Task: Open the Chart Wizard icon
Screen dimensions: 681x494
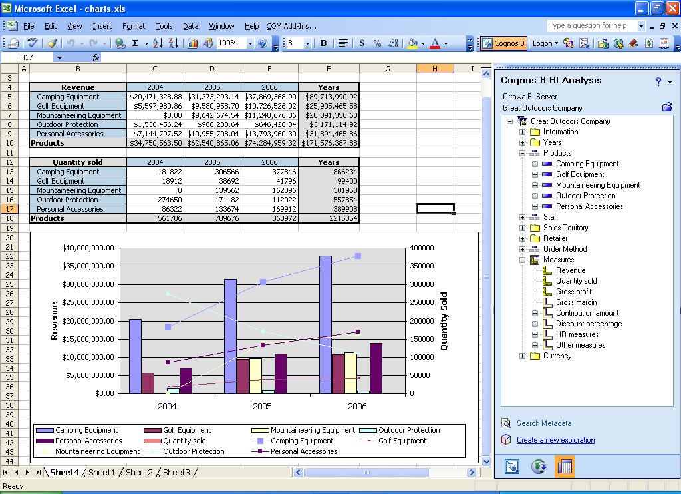Action: point(192,43)
